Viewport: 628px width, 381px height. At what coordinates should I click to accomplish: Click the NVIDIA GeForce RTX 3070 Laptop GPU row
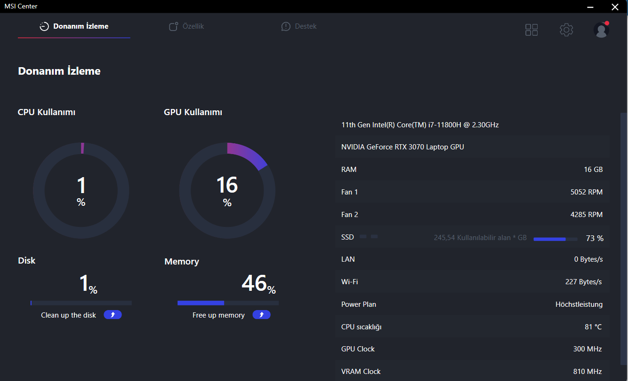pyautogui.click(x=472, y=147)
